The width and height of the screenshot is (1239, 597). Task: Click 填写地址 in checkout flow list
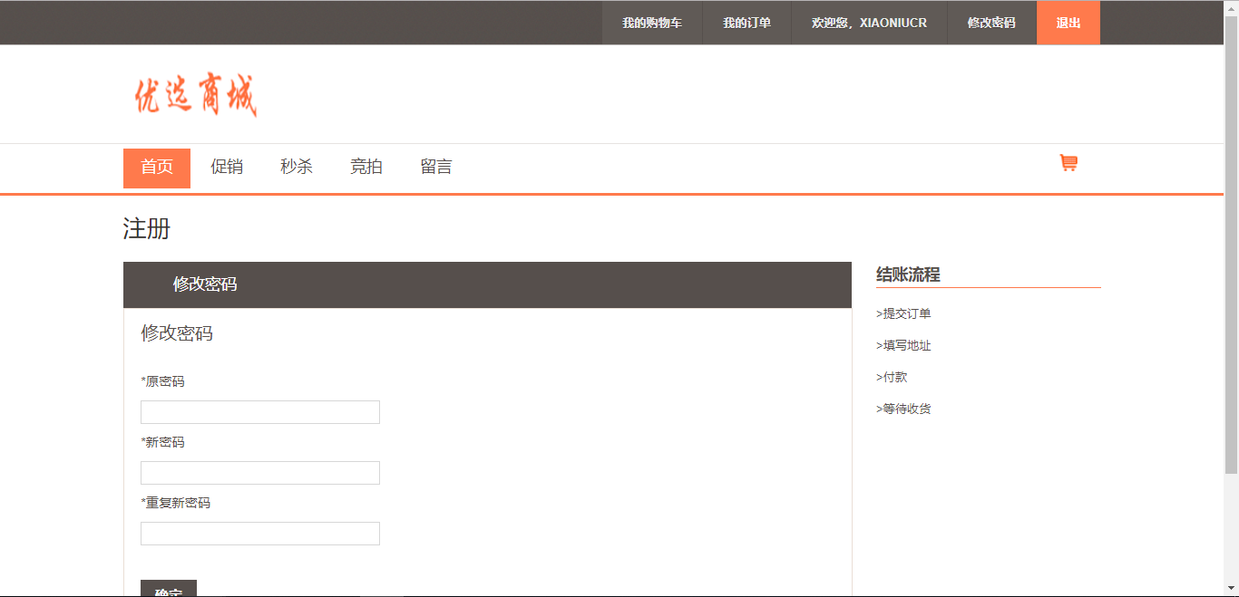906,345
